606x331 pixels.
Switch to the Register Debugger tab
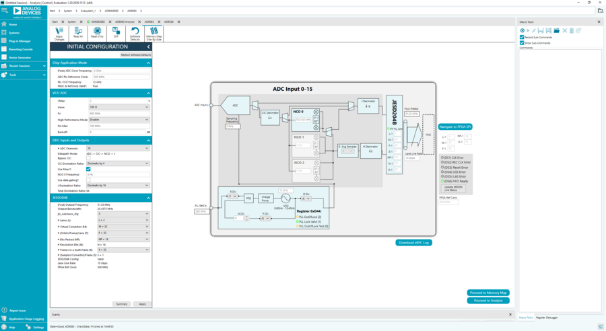coord(547,318)
